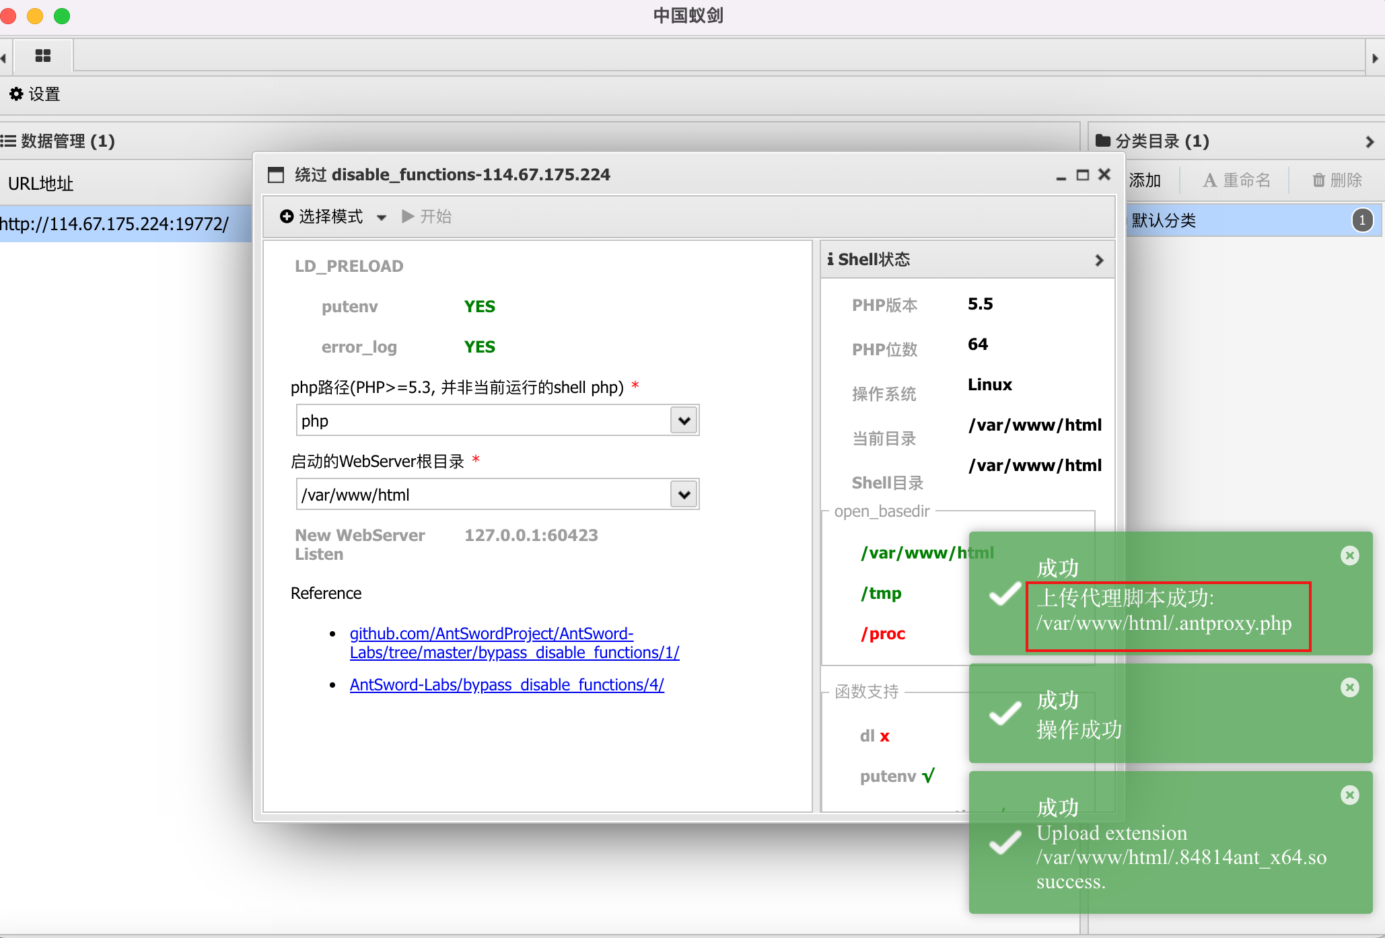Click the apps grid icon in toolbar
Screen dimensions: 1385x938
(x=42, y=57)
